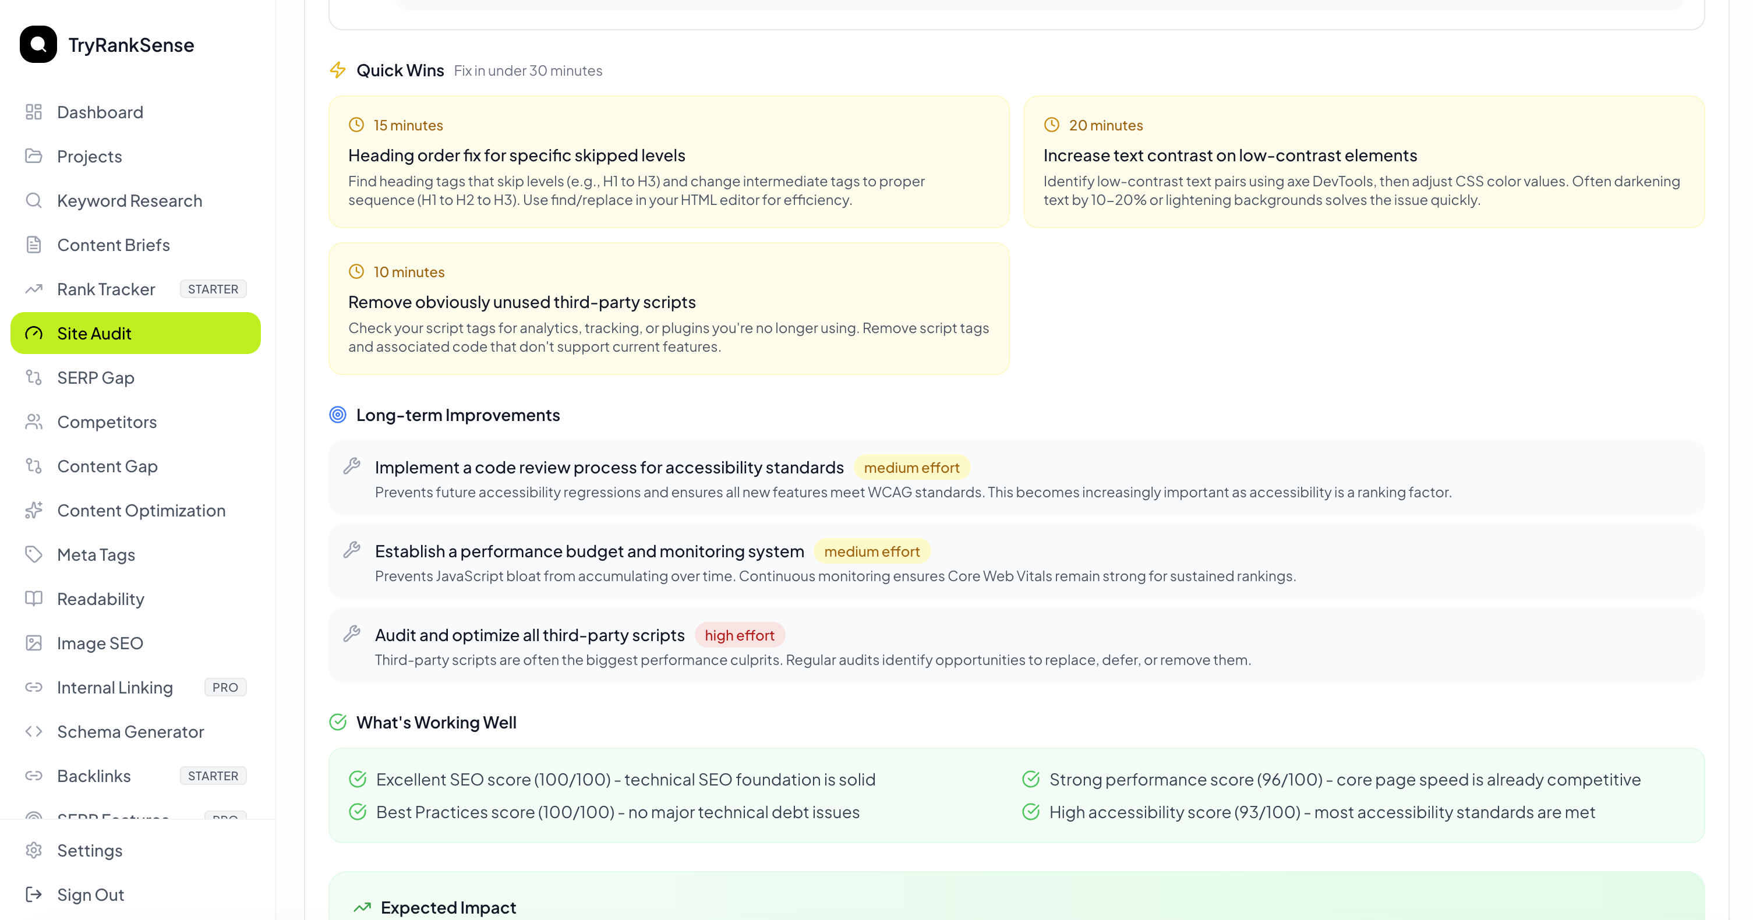Navigate to the Backlinks section
1753x920 pixels.
pyautogui.click(x=94, y=775)
